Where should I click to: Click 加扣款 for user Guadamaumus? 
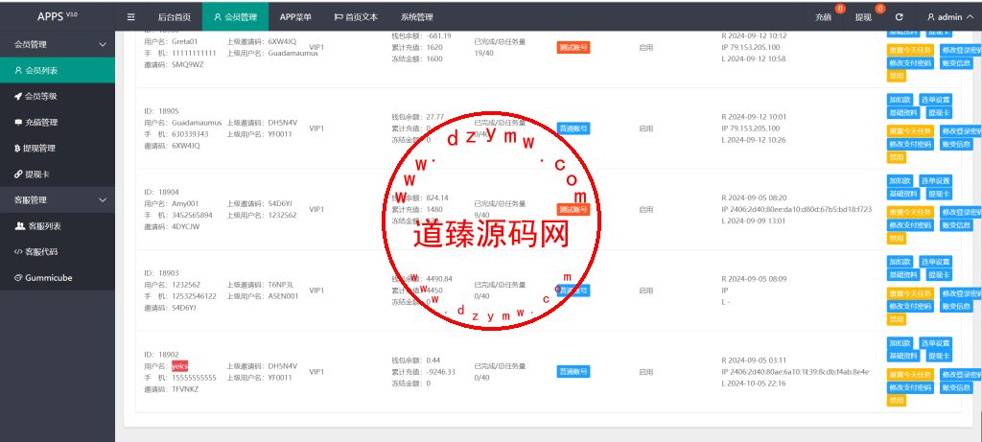[x=900, y=100]
